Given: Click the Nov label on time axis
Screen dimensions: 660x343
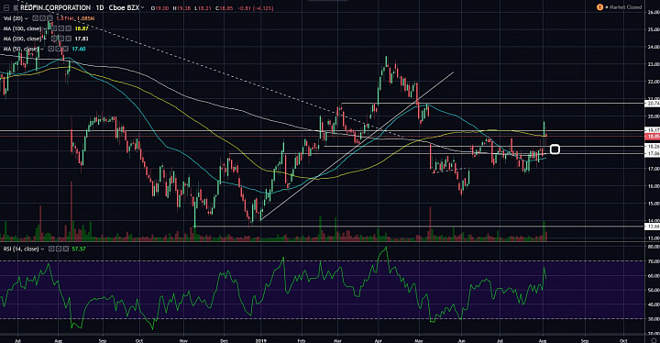Looking at the screenshot, I should [183, 340].
